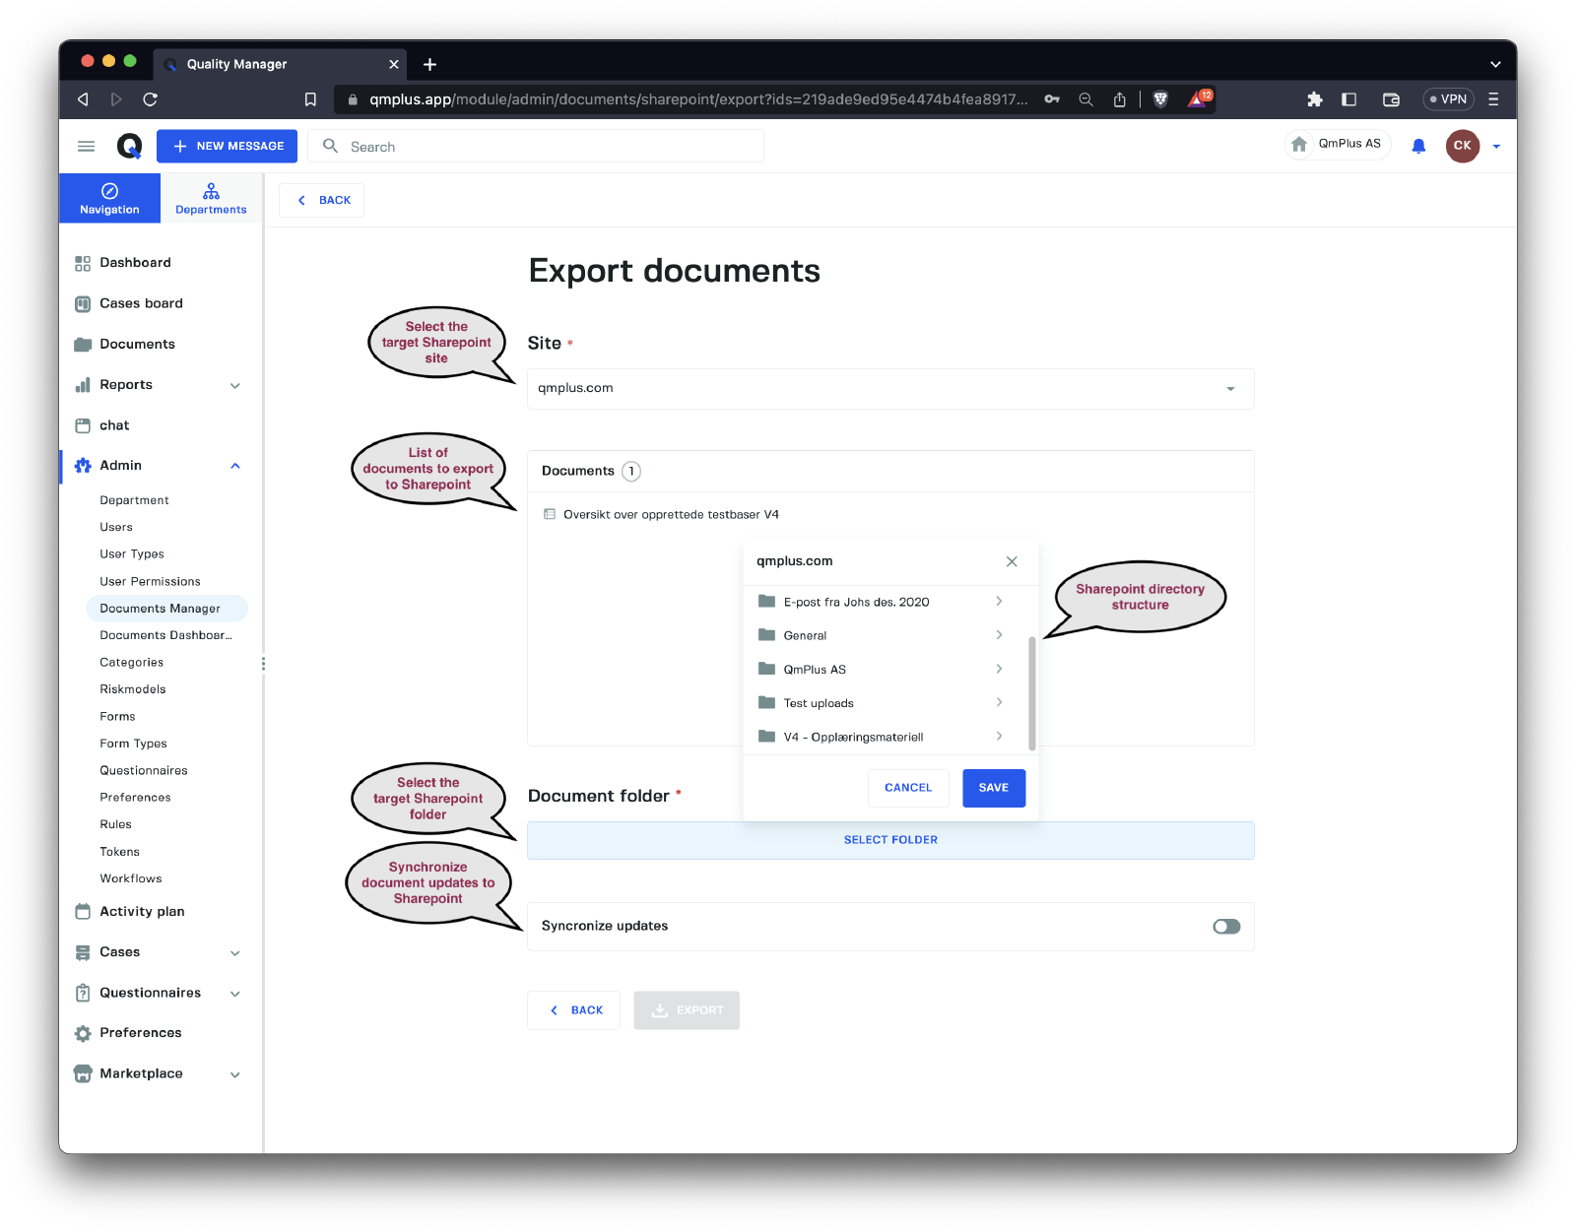Open the browser extensions puzzle icon
This screenshot has width=1576, height=1232.
pyautogui.click(x=1314, y=99)
